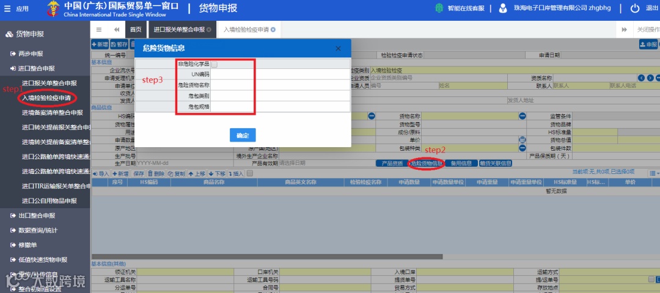660x293 pixels.
Task: Click the user account icon
Action: 502,9
